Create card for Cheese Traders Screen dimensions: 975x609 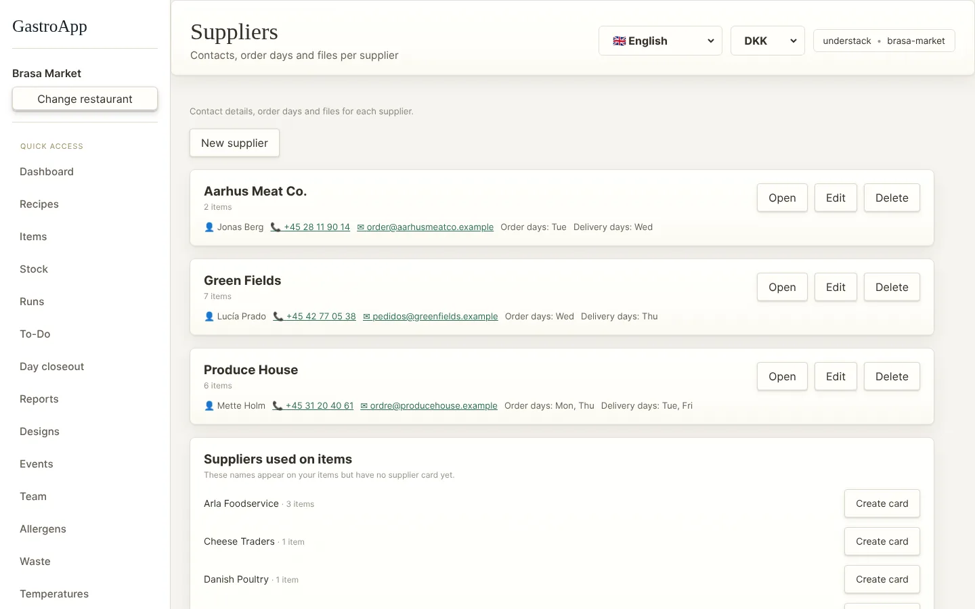[x=882, y=541]
